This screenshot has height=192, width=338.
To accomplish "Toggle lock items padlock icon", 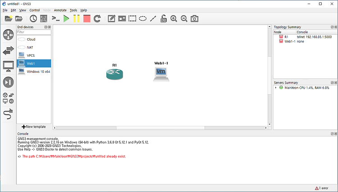I will pos(164,19).
